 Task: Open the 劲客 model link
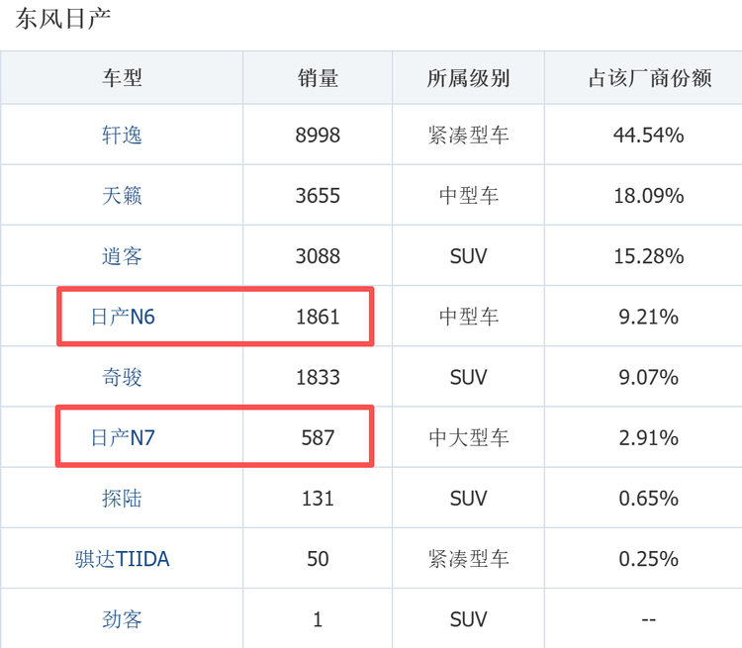coord(122,619)
